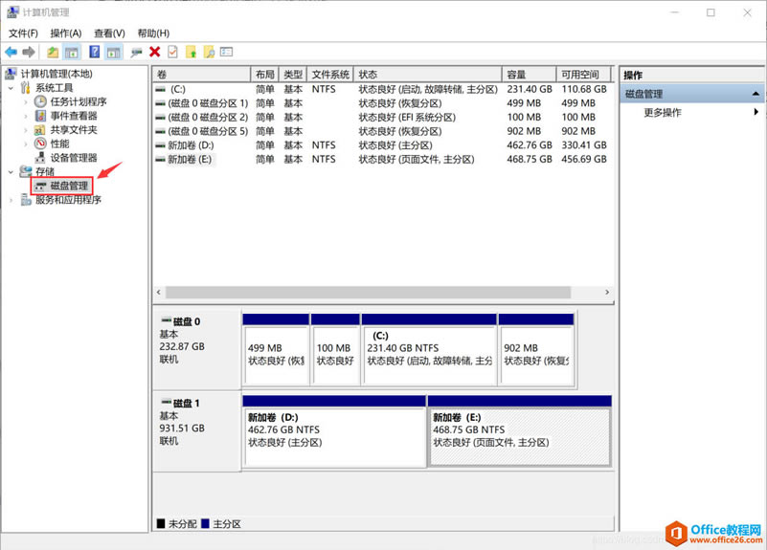Collapse the 磁盘管理 actions section arrow
The width and height of the screenshot is (767, 550).
click(x=756, y=94)
